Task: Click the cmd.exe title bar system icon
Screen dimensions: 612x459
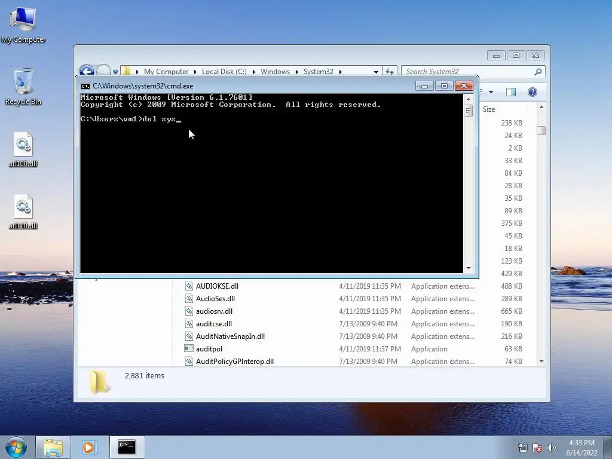Action: (85, 86)
